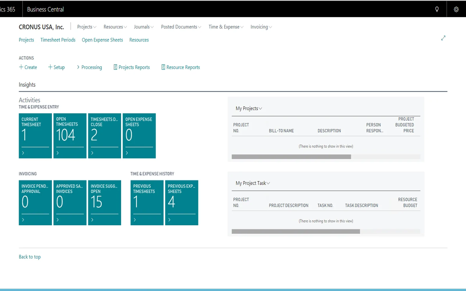Screen dimensions: 466x291
Task: Open the My Projects dropdown
Action: [x=249, y=108]
